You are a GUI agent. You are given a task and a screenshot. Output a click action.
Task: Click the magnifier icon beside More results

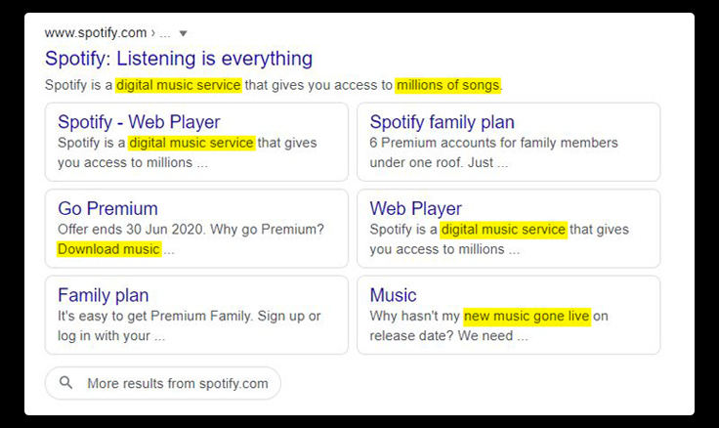click(66, 383)
